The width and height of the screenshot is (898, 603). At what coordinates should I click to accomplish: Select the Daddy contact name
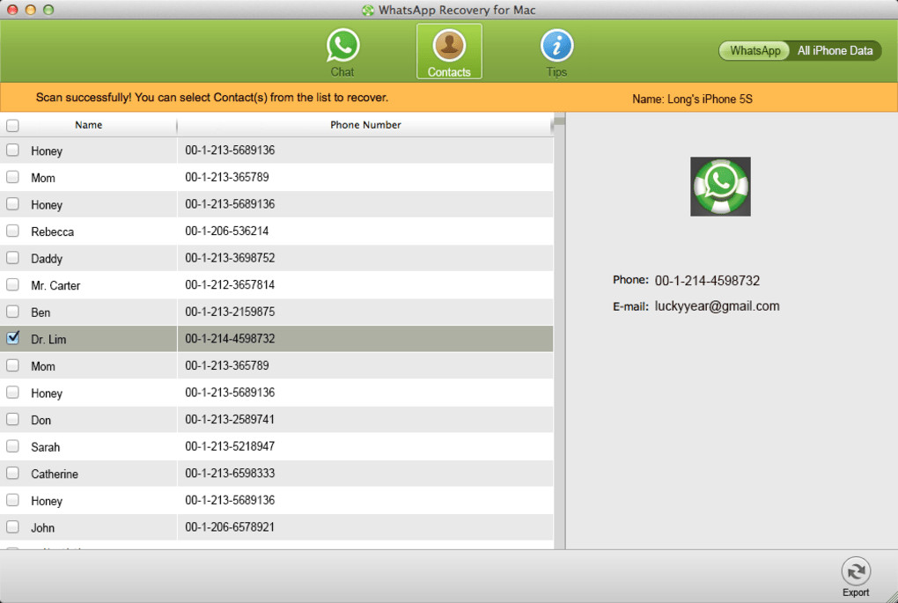tap(47, 258)
